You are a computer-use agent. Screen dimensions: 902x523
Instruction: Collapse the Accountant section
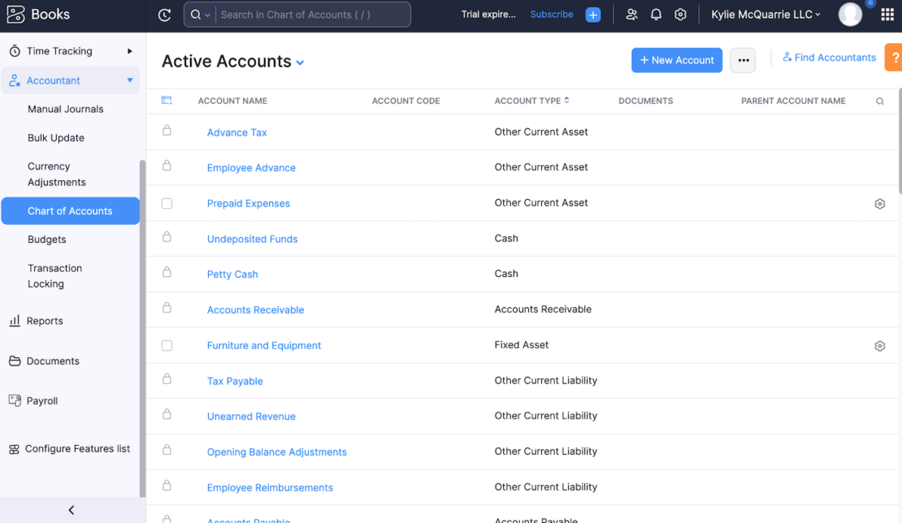pyautogui.click(x=128, y=80)
